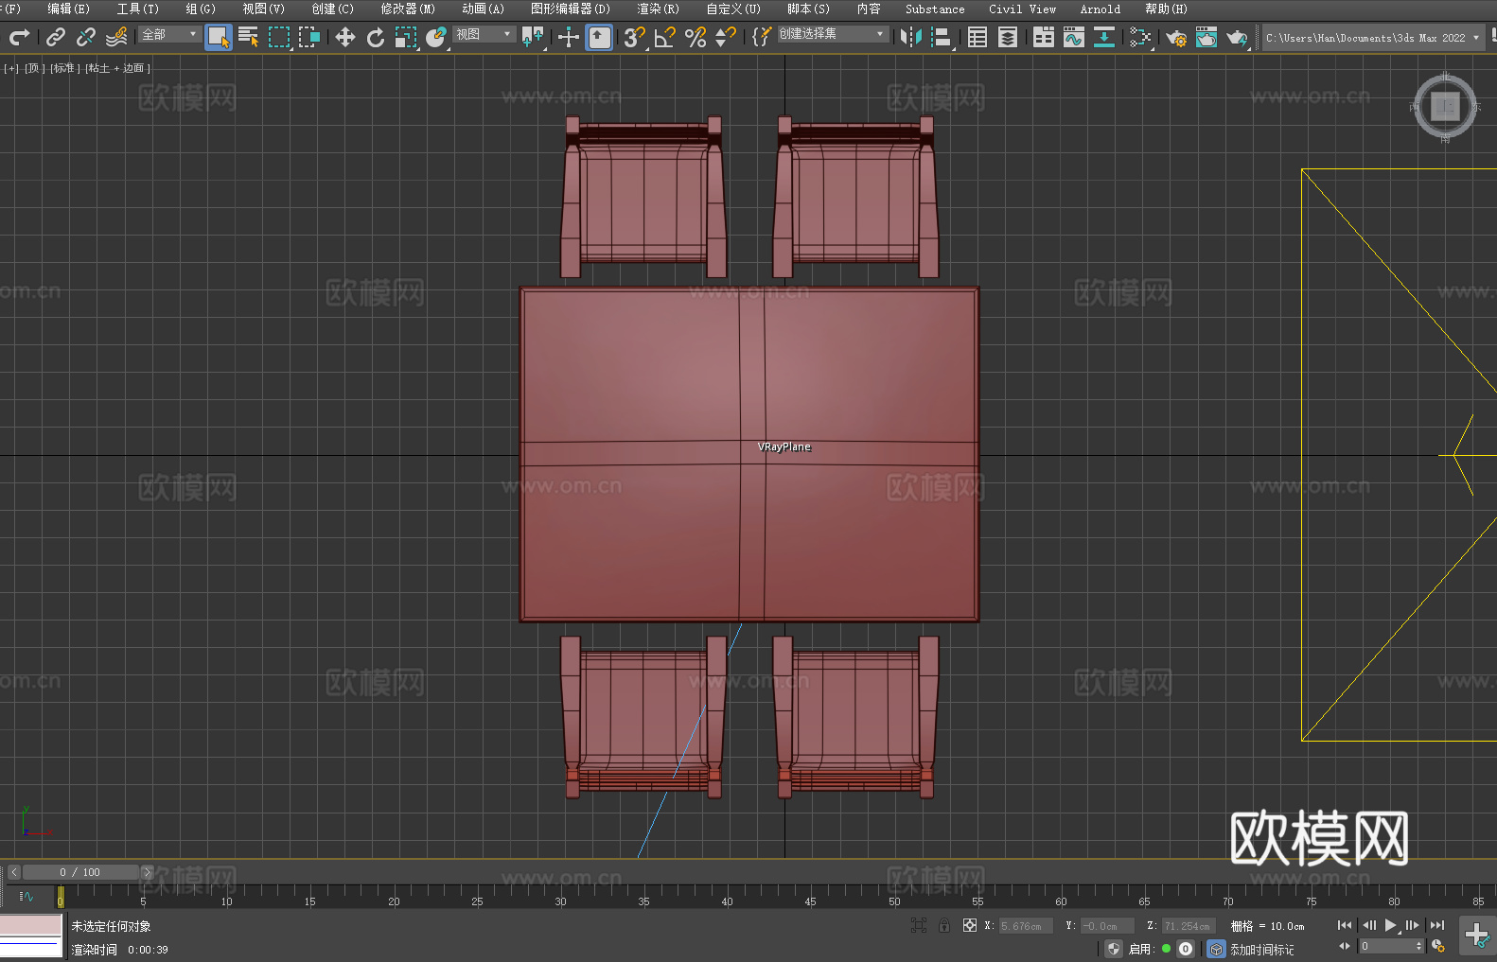Toggle the Spinner Snap button
1497x962 pixels.
click(x=726, y=37)
